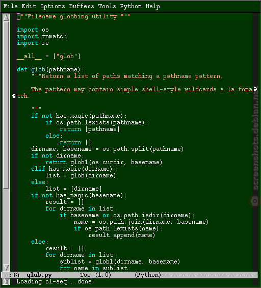This screenshot has width=261, height=288.
Task: Click the Top position indicator in mode line
Action: point(85,275)
